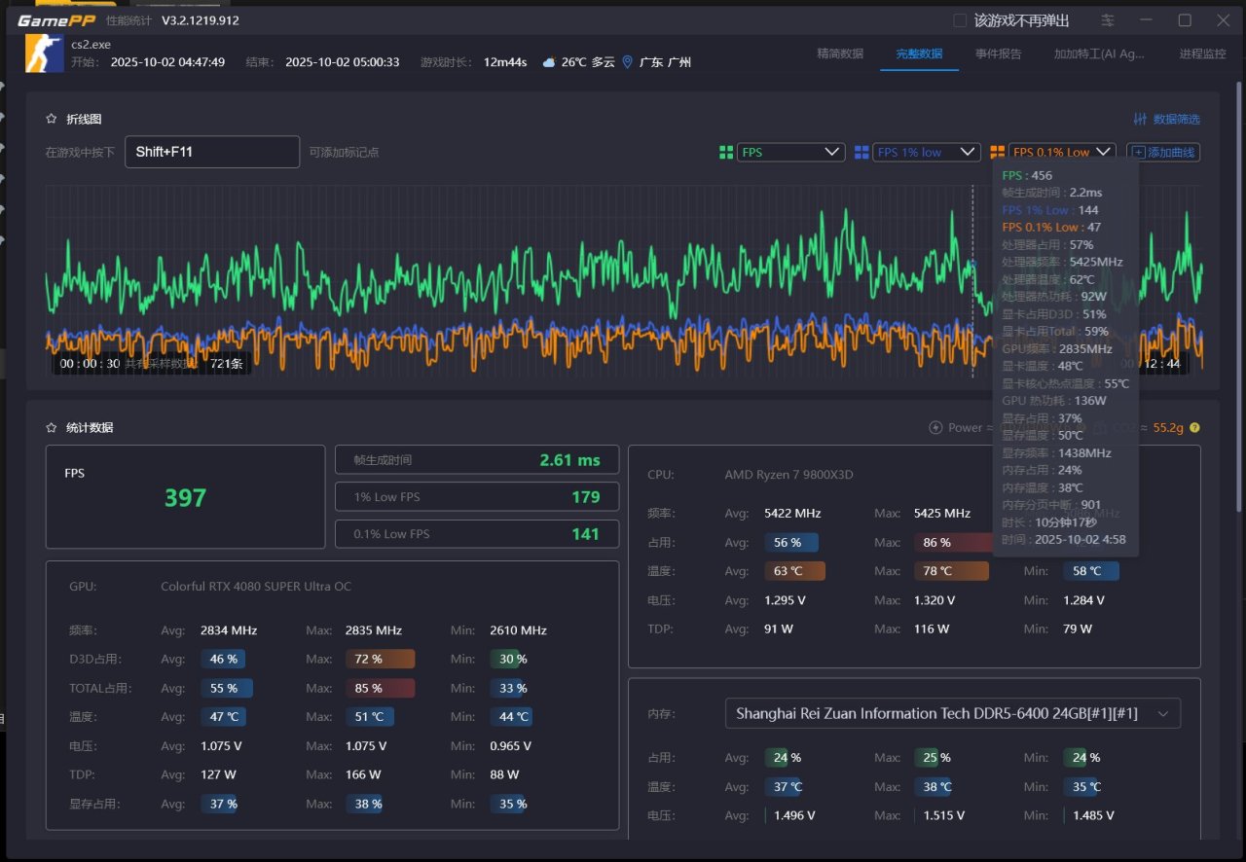Click the star icon beside 折线图

(x=52, y=119)
